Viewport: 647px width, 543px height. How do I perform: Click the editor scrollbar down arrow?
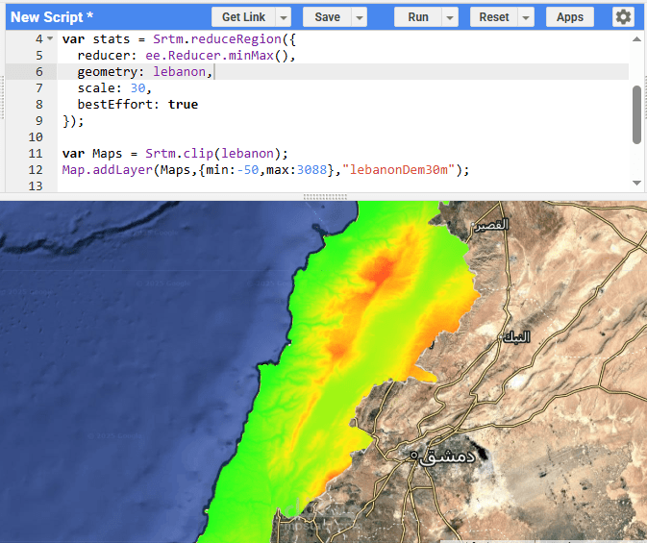636,183
